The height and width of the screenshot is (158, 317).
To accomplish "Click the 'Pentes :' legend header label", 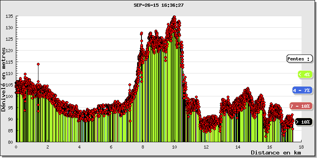I will (x=298, y=58).
